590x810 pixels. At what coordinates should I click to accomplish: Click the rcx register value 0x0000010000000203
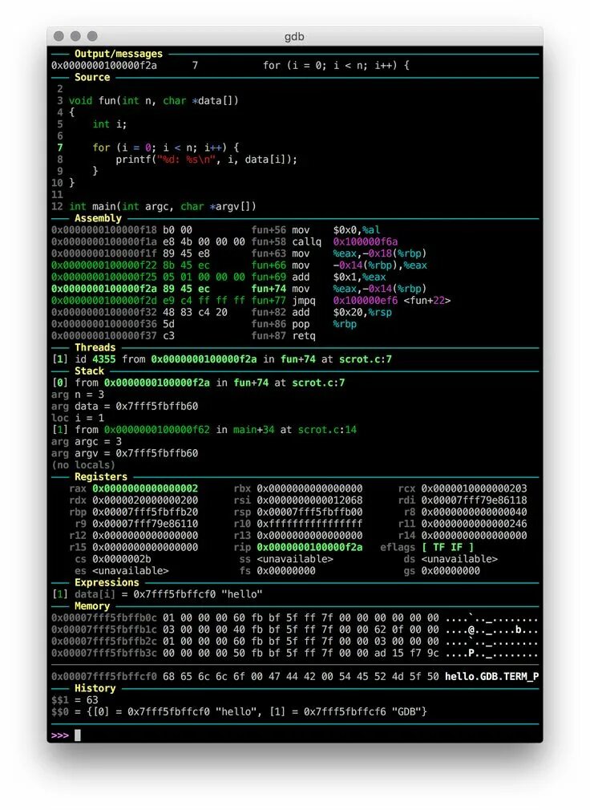(x=474, y=488)
